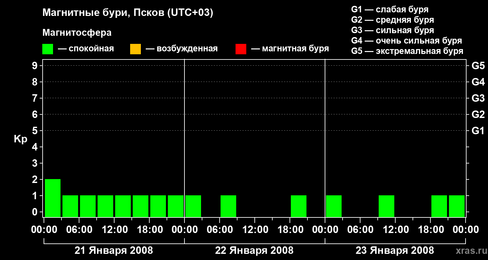This screenshot has height=260, width=488.
Task: Click the "G4 — очень сильная буря" legend line
Action: point(407,41)
